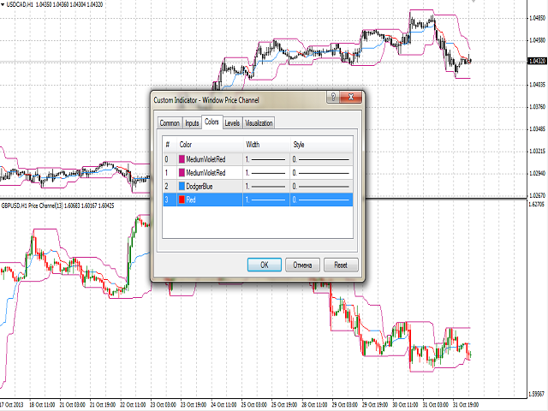Screen dimensions: 548x411
Task: Click the Color column header
Action: (x=210, y=145)
